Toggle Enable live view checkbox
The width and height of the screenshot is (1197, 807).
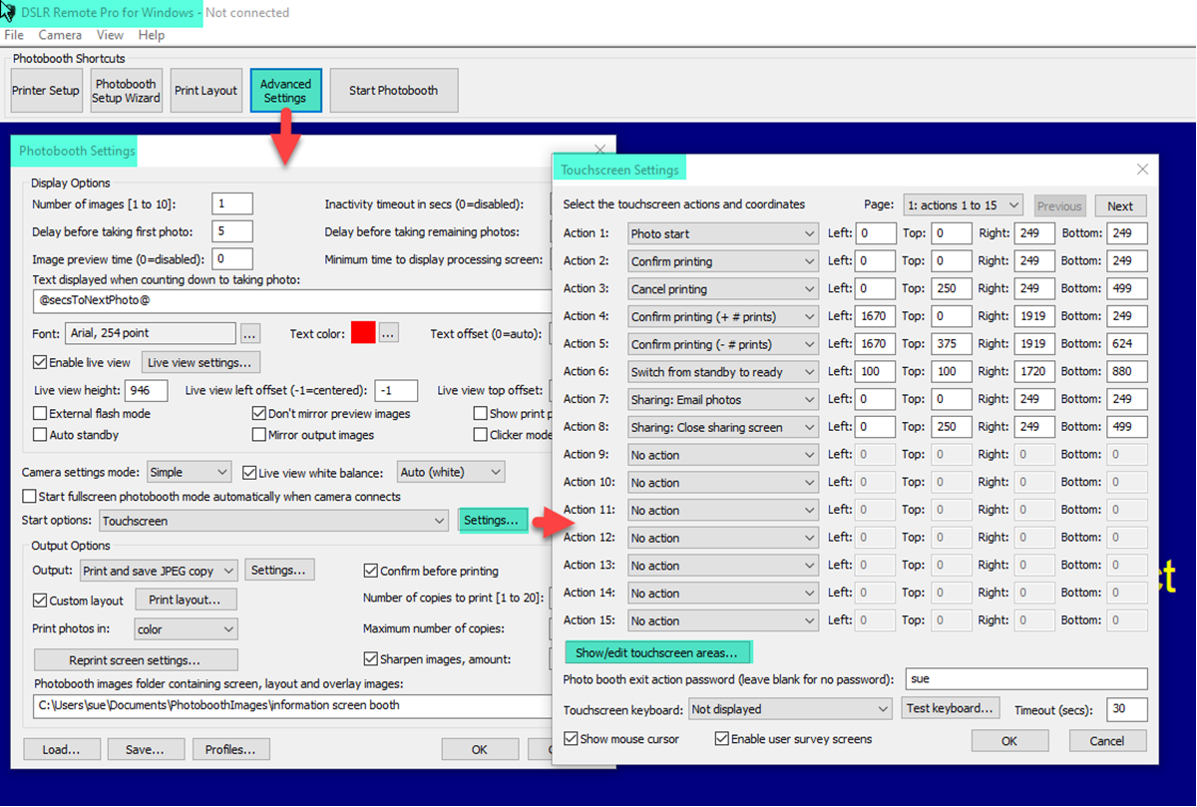click(x=40, y=362)
